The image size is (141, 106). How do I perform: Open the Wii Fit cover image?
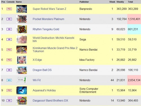pos(22,80)
